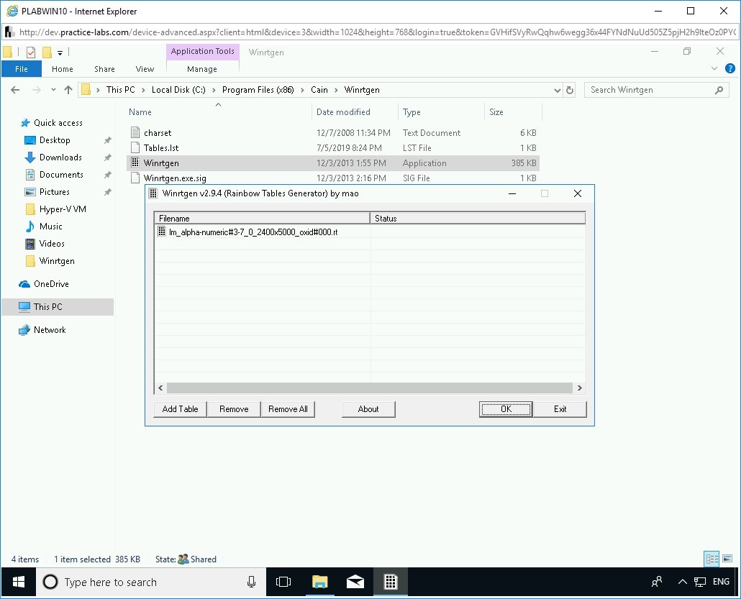Viewport: 741px width, 599px height.
Task: Click the right arrow of the dialog scrollbar
Action: 581,388
